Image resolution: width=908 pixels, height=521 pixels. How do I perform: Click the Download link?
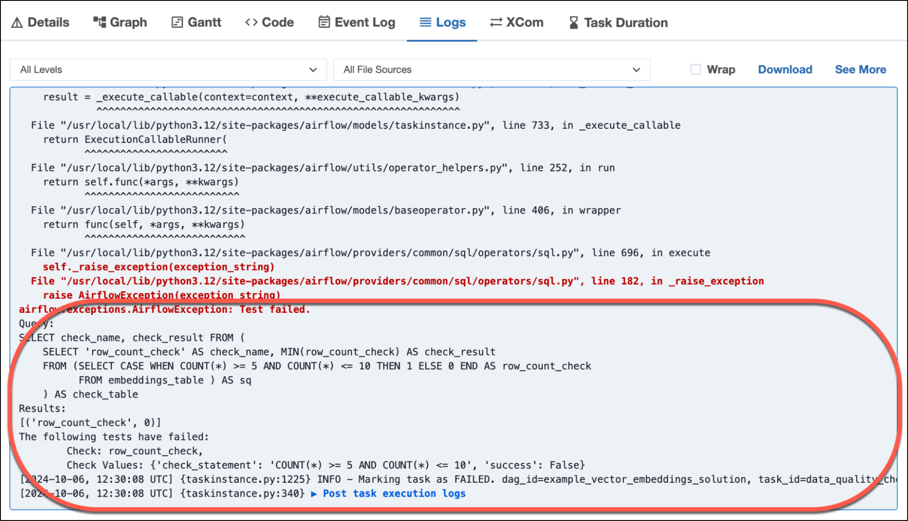(x=785, y=70)
